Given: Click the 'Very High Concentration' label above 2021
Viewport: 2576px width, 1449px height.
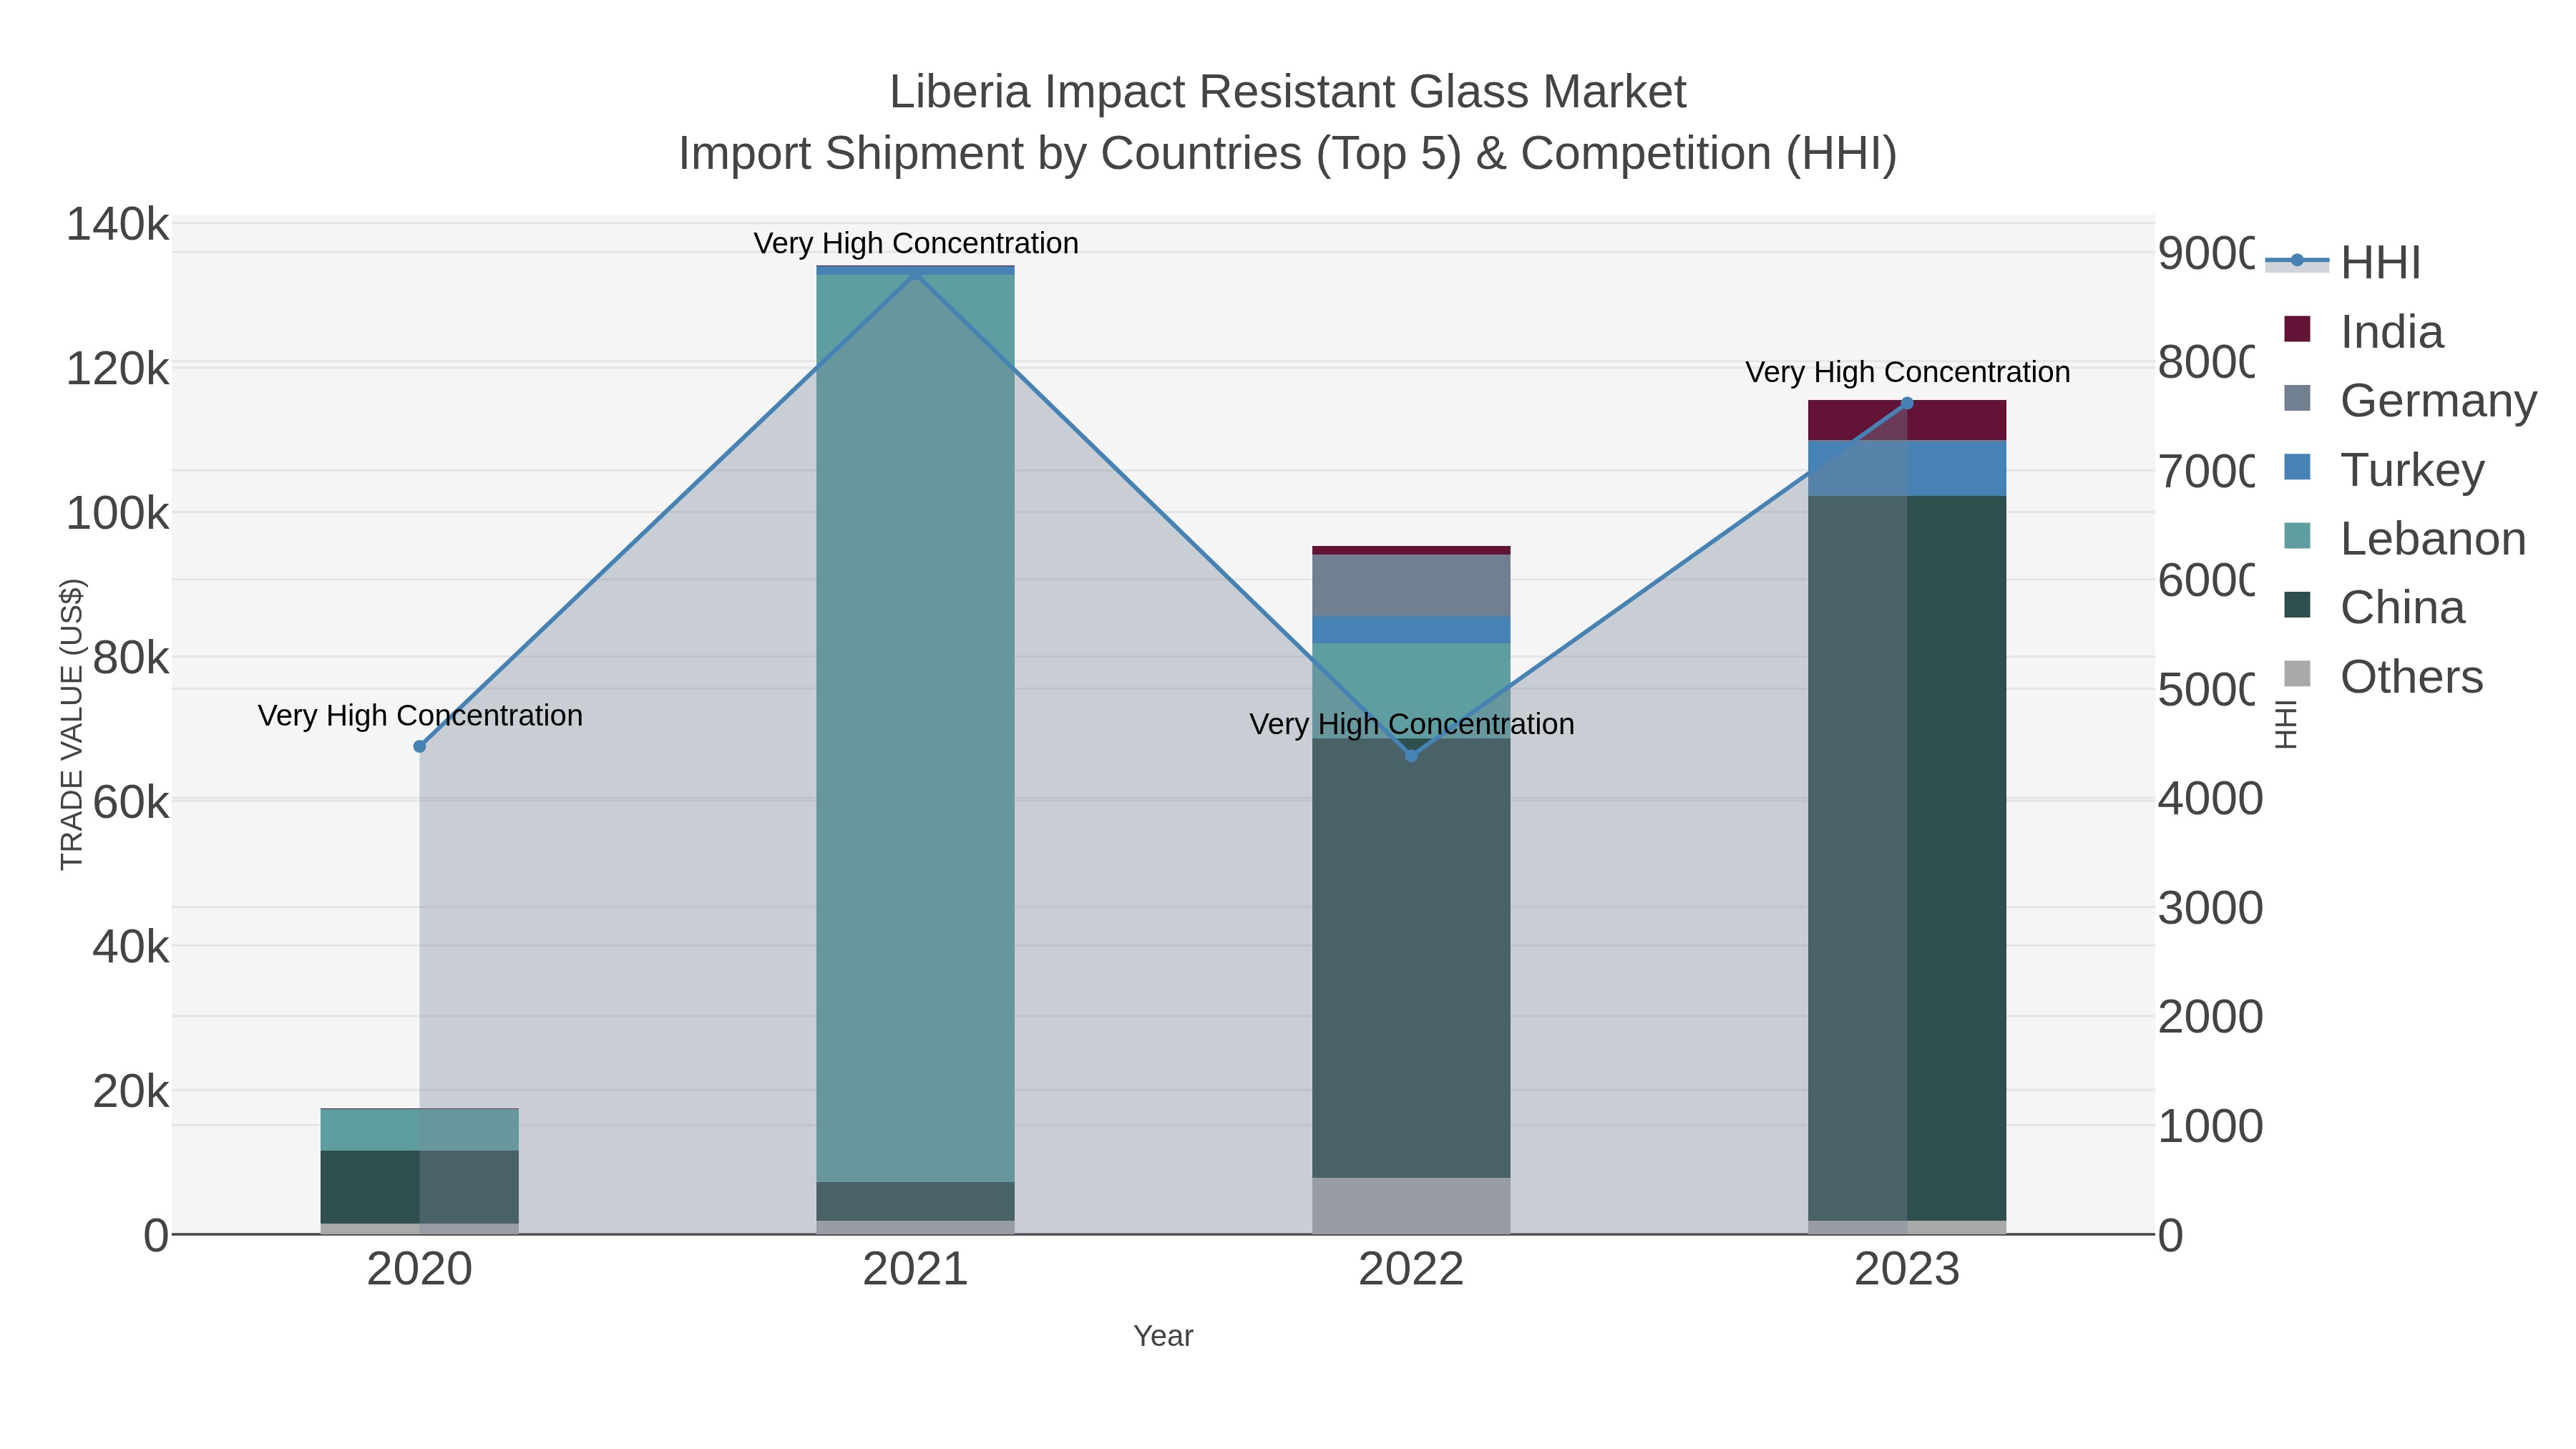Looking at the screenshot, I should [916, 243].
